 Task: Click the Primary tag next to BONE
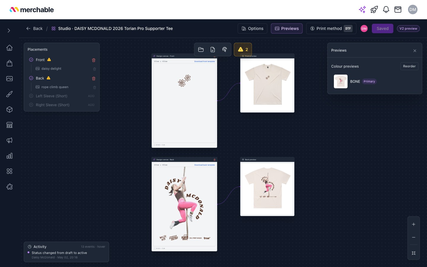(x=369, y=81)
